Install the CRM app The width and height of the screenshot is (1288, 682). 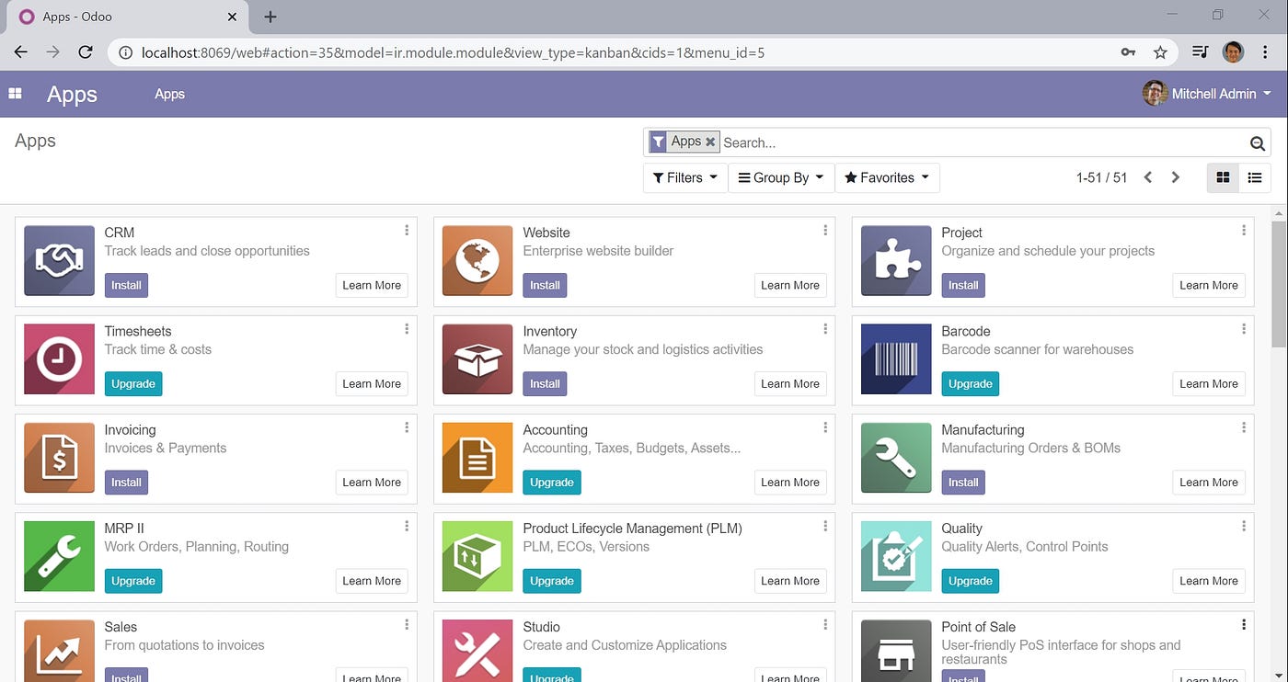tap(126, 285)
